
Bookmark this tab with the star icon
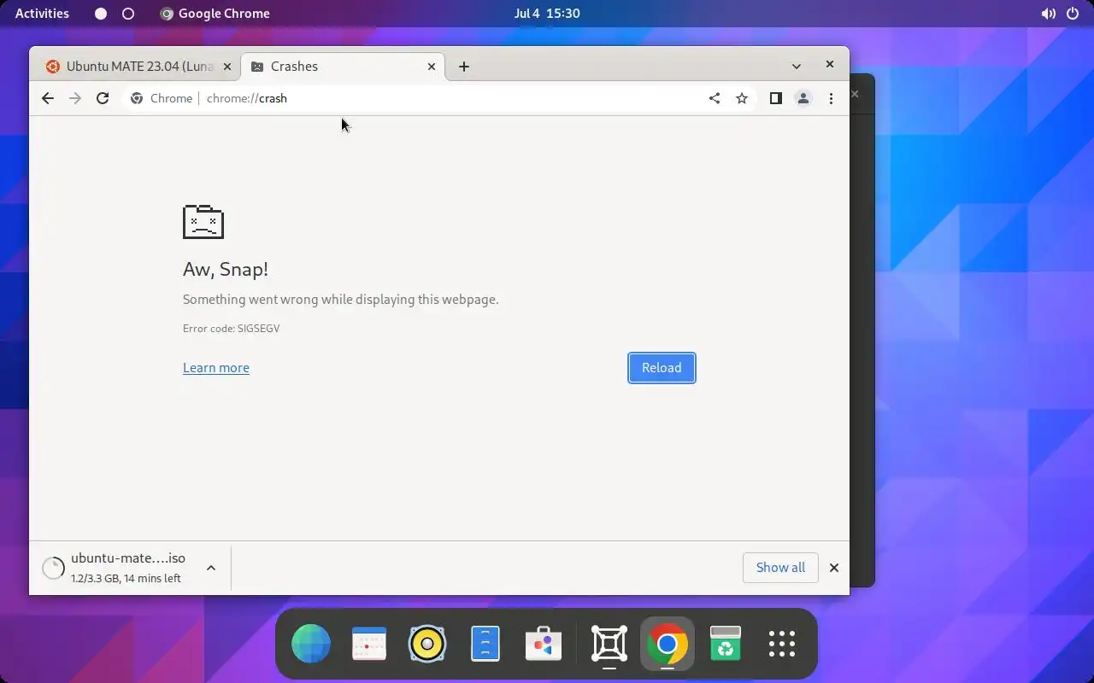pos(742,98)
